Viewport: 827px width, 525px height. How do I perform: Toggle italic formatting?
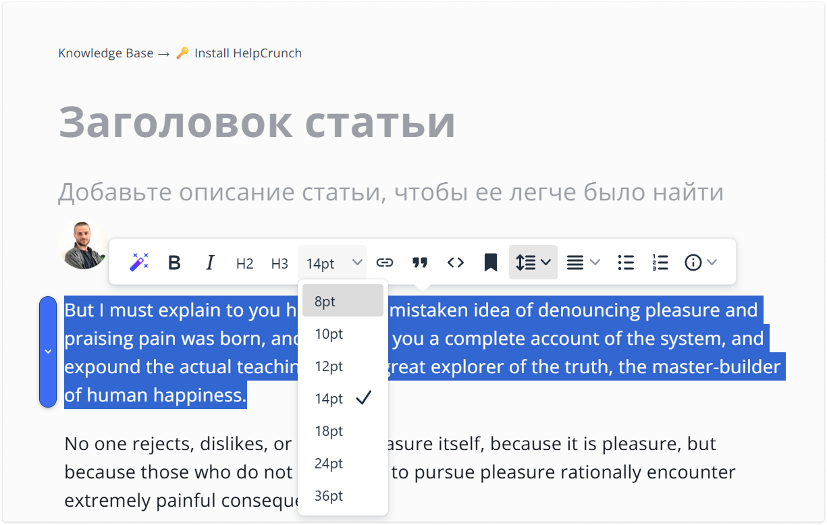(209, 262)
